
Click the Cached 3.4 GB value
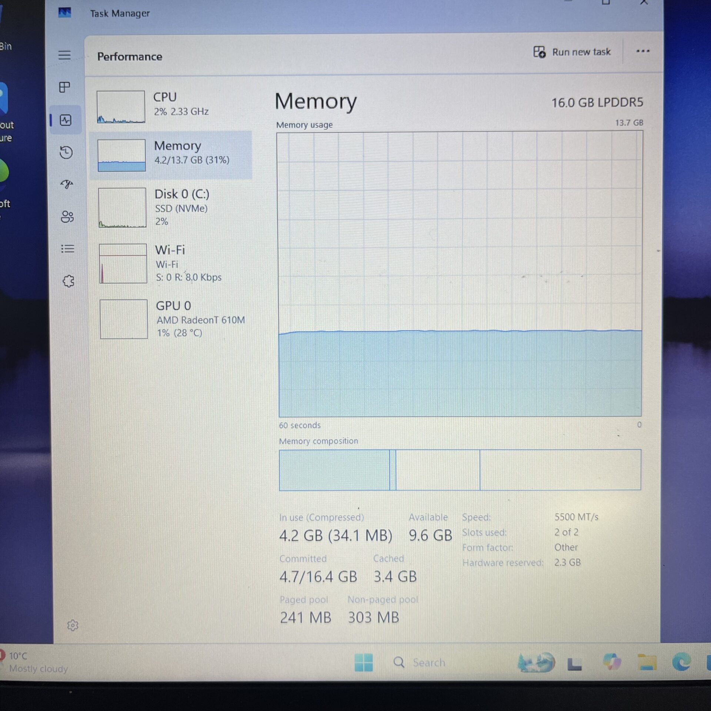(x=395, y=577)
